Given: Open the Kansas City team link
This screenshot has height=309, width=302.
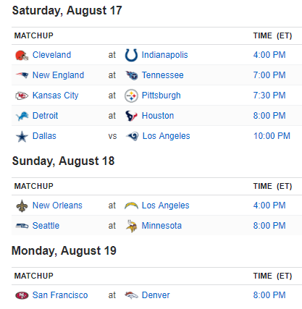Looking at the screenshot, I should (55, 96).
